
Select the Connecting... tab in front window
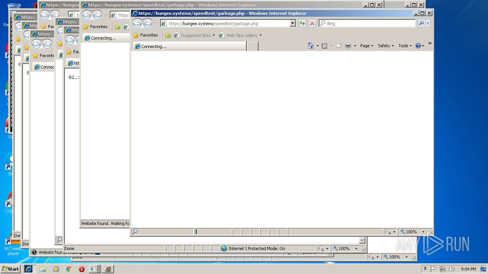coord(189,46)
